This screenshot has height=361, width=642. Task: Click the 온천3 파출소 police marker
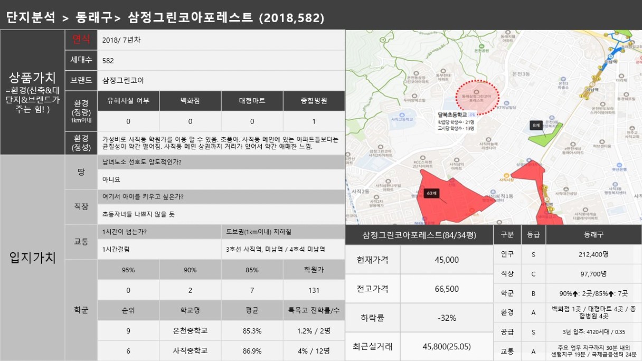click(564, 79)
